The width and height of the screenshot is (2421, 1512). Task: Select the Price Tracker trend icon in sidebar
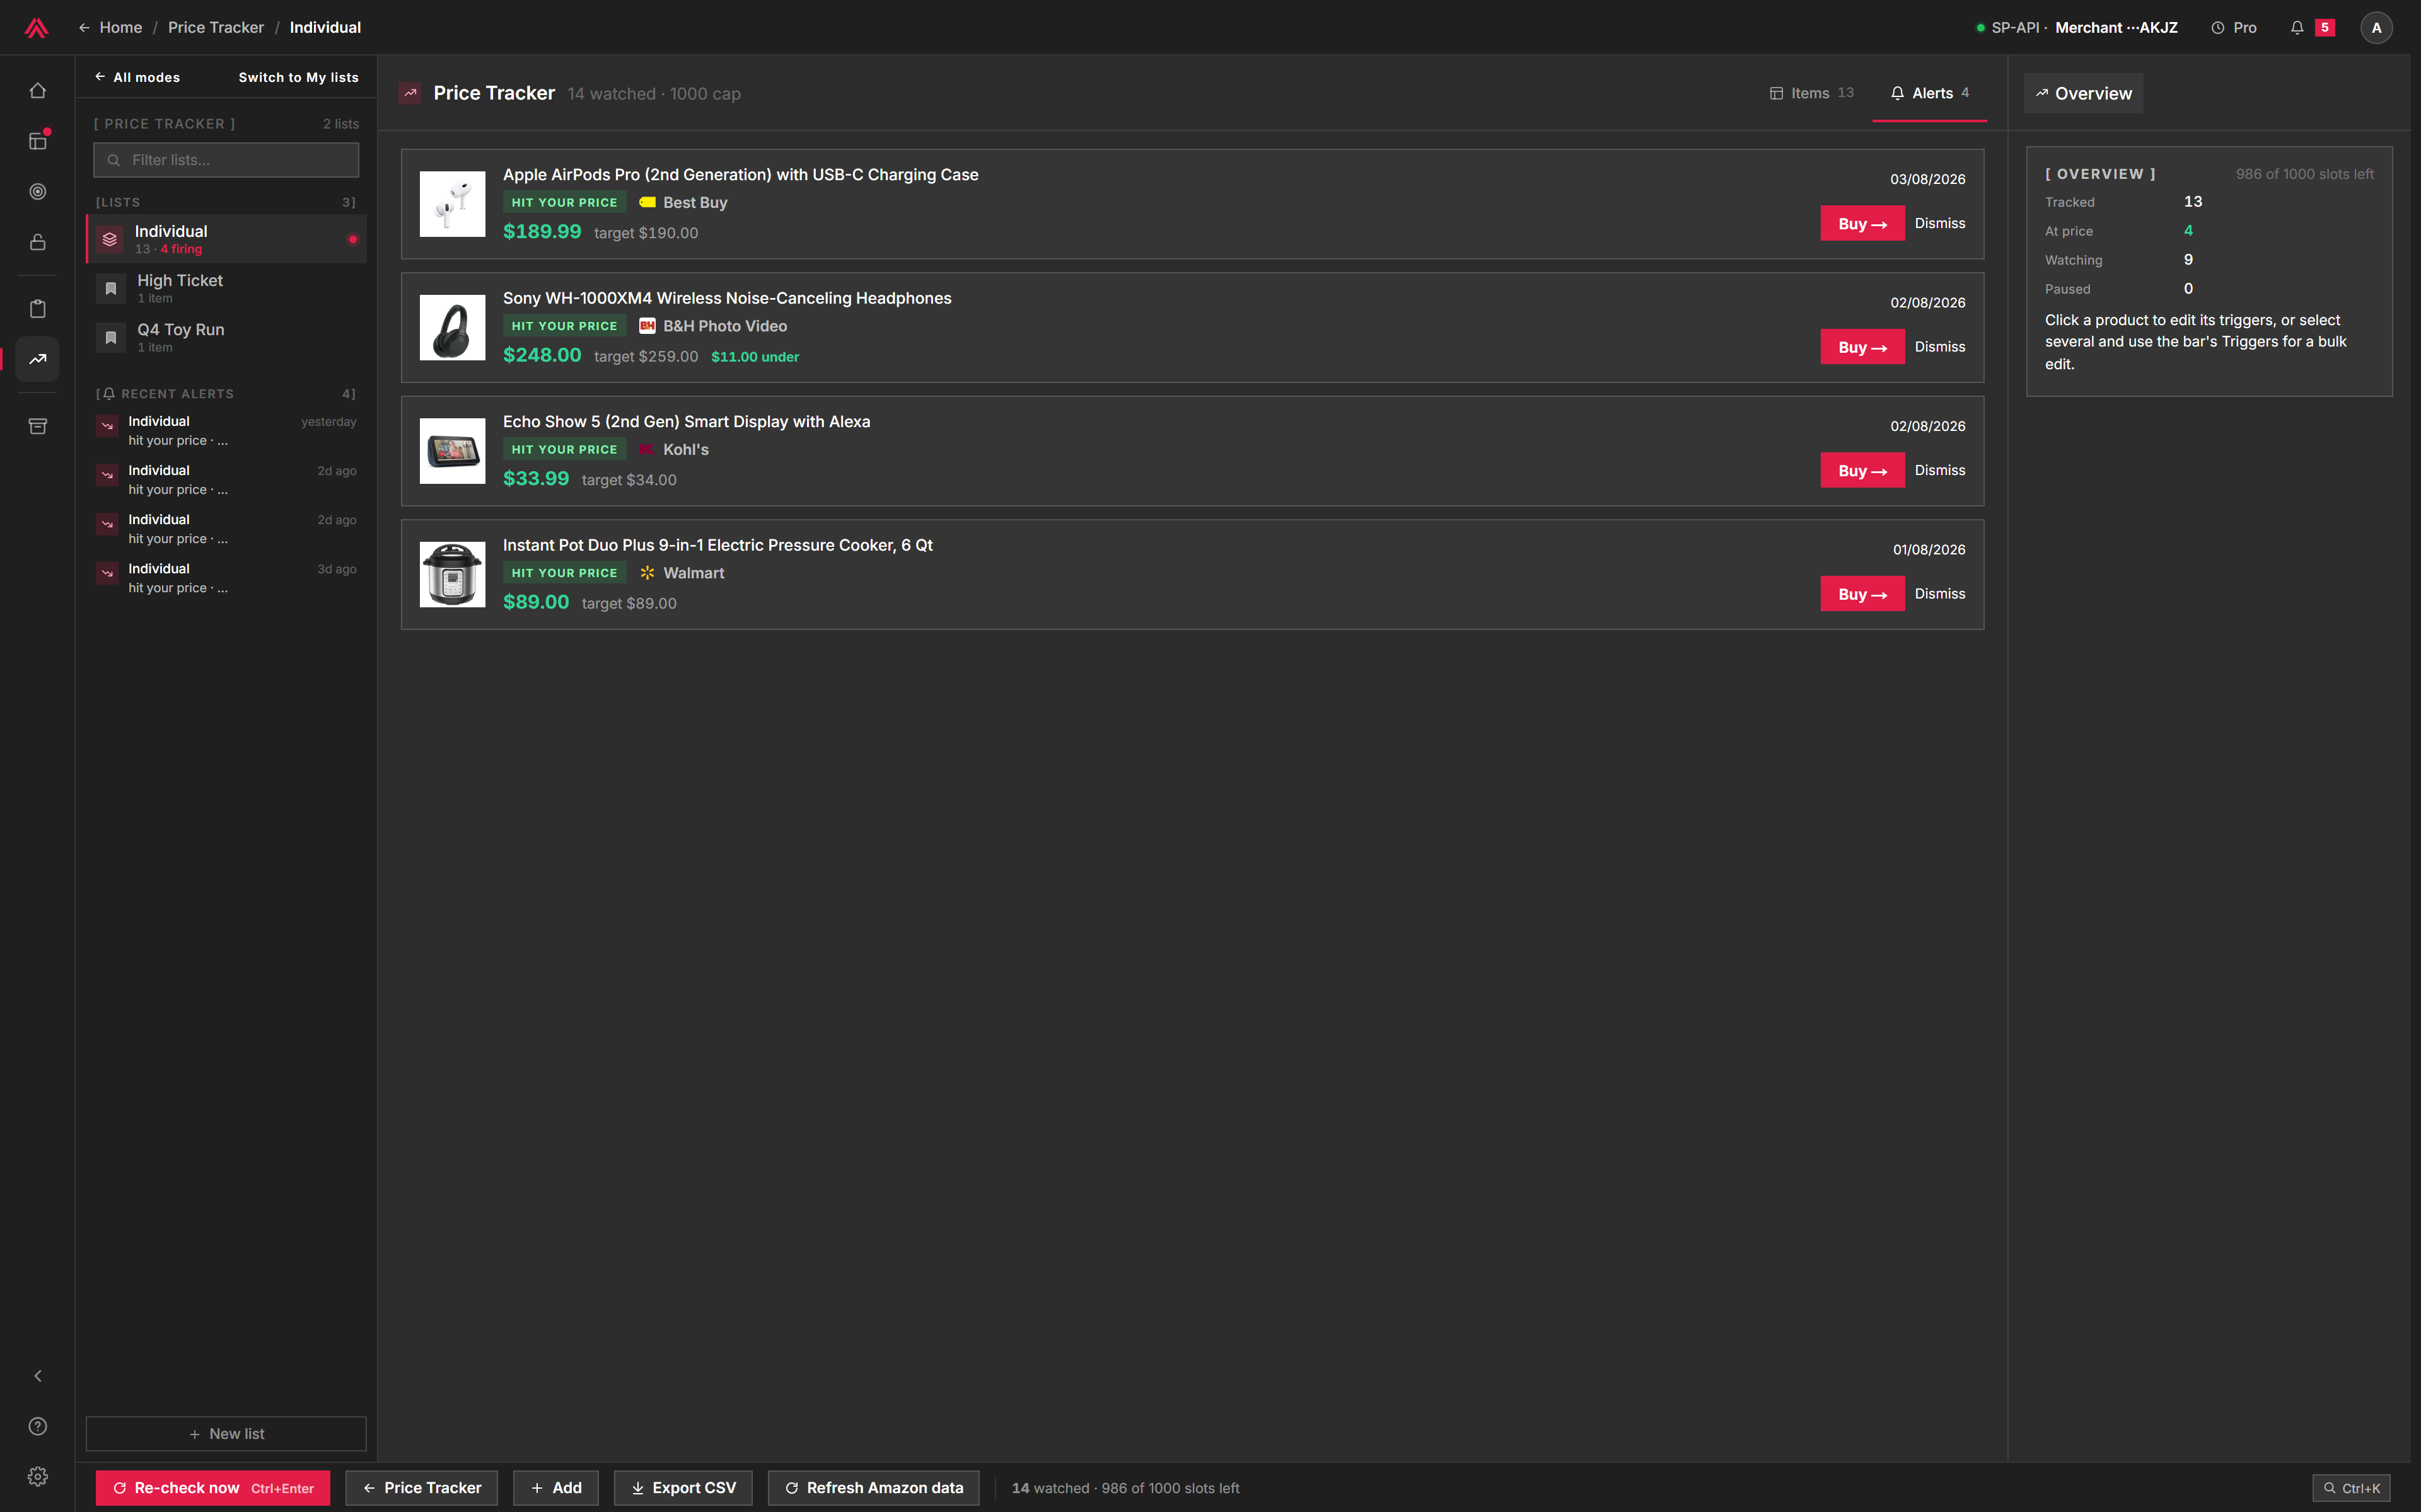pos(38,359)
